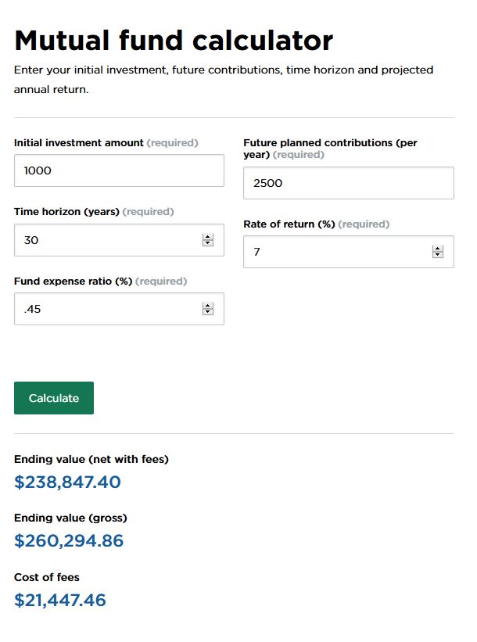Focus the Initial investment amount field
The image size is (477, 642).
point(119,170)
